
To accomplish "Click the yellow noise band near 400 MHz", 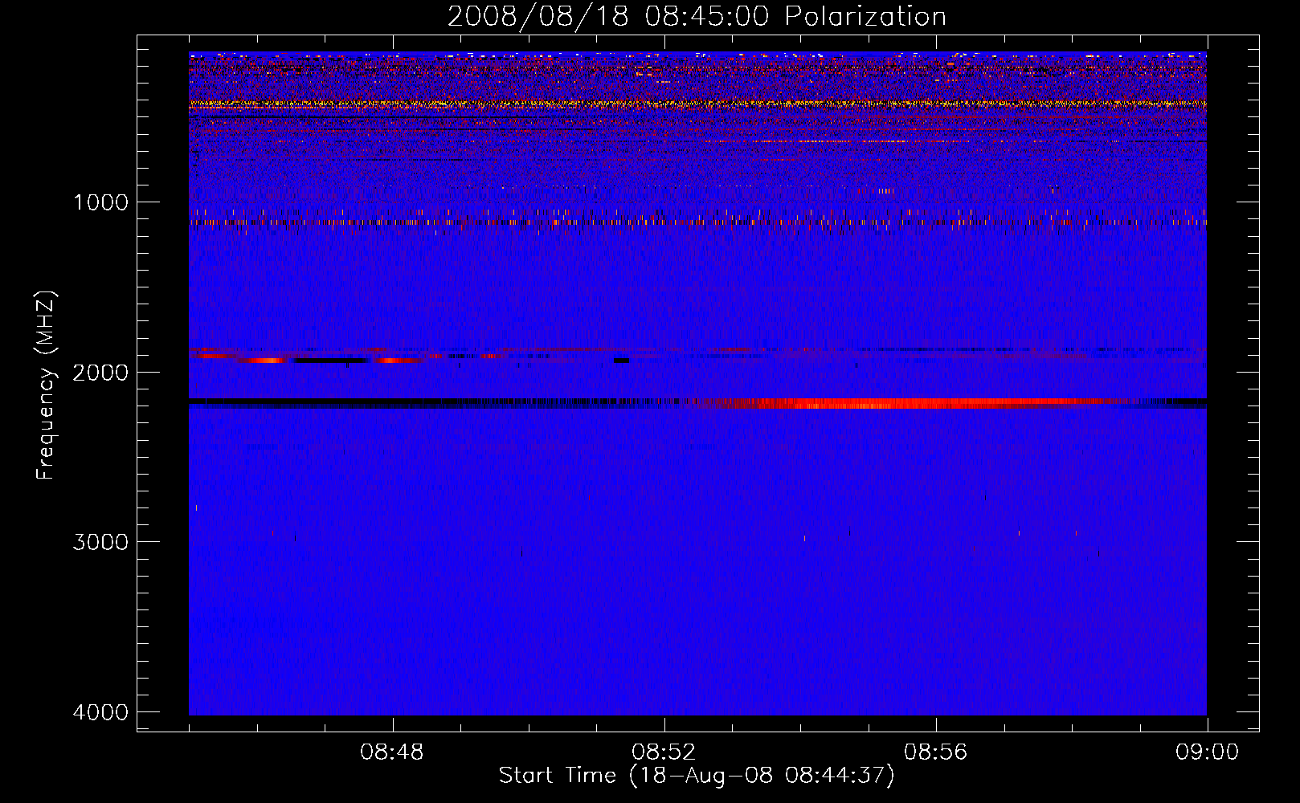I will [697, 104].
